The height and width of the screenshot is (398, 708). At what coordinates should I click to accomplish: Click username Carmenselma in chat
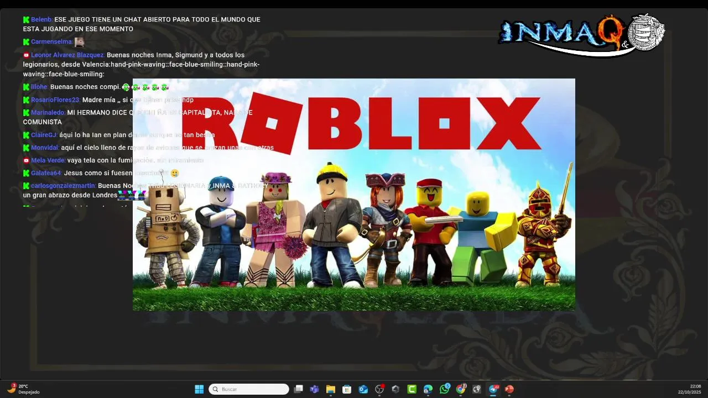(51, 42)
